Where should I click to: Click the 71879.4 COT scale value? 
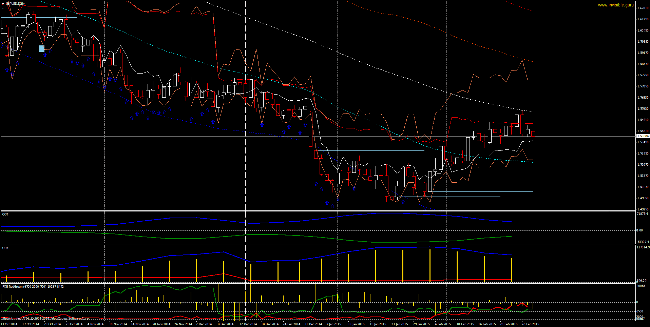coord(643,214)
